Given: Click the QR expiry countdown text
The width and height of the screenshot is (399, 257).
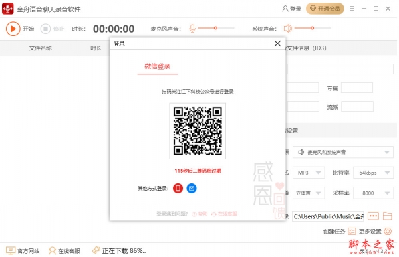Looking at the screenshot, I should (198, 171).
